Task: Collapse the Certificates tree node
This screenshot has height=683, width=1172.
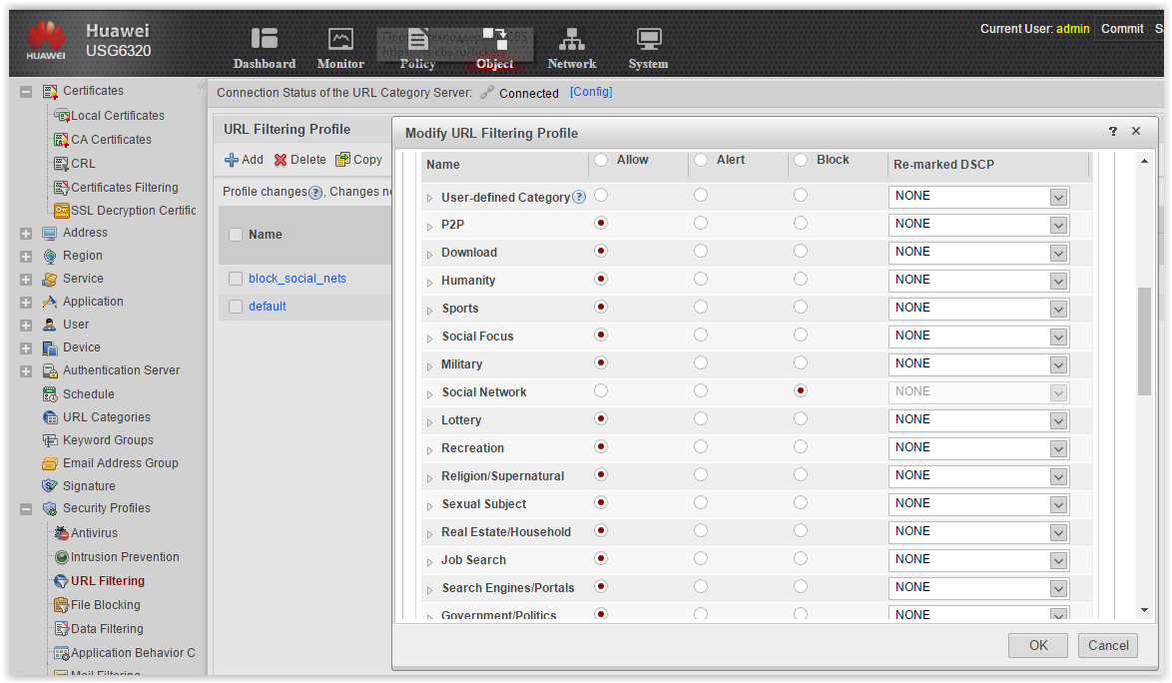Action: click(26, 92)
